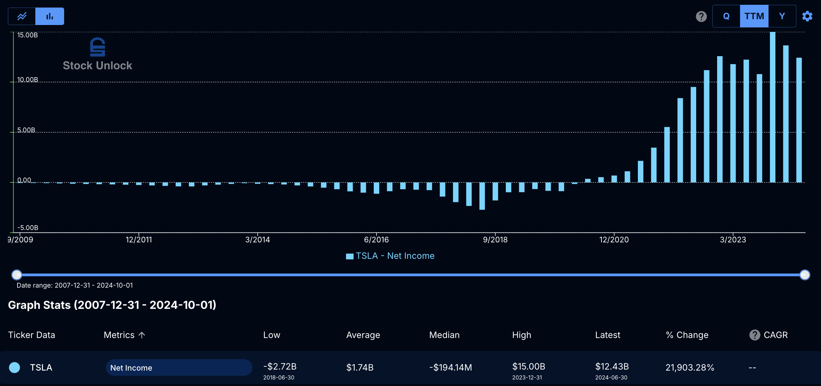Click the Low column header

click(x=272, y=335)
